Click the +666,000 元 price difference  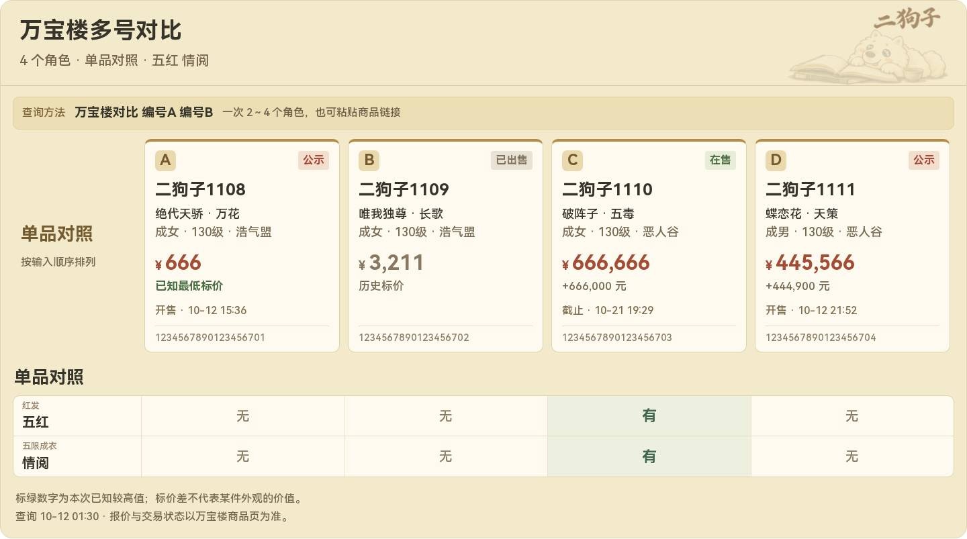594,286
